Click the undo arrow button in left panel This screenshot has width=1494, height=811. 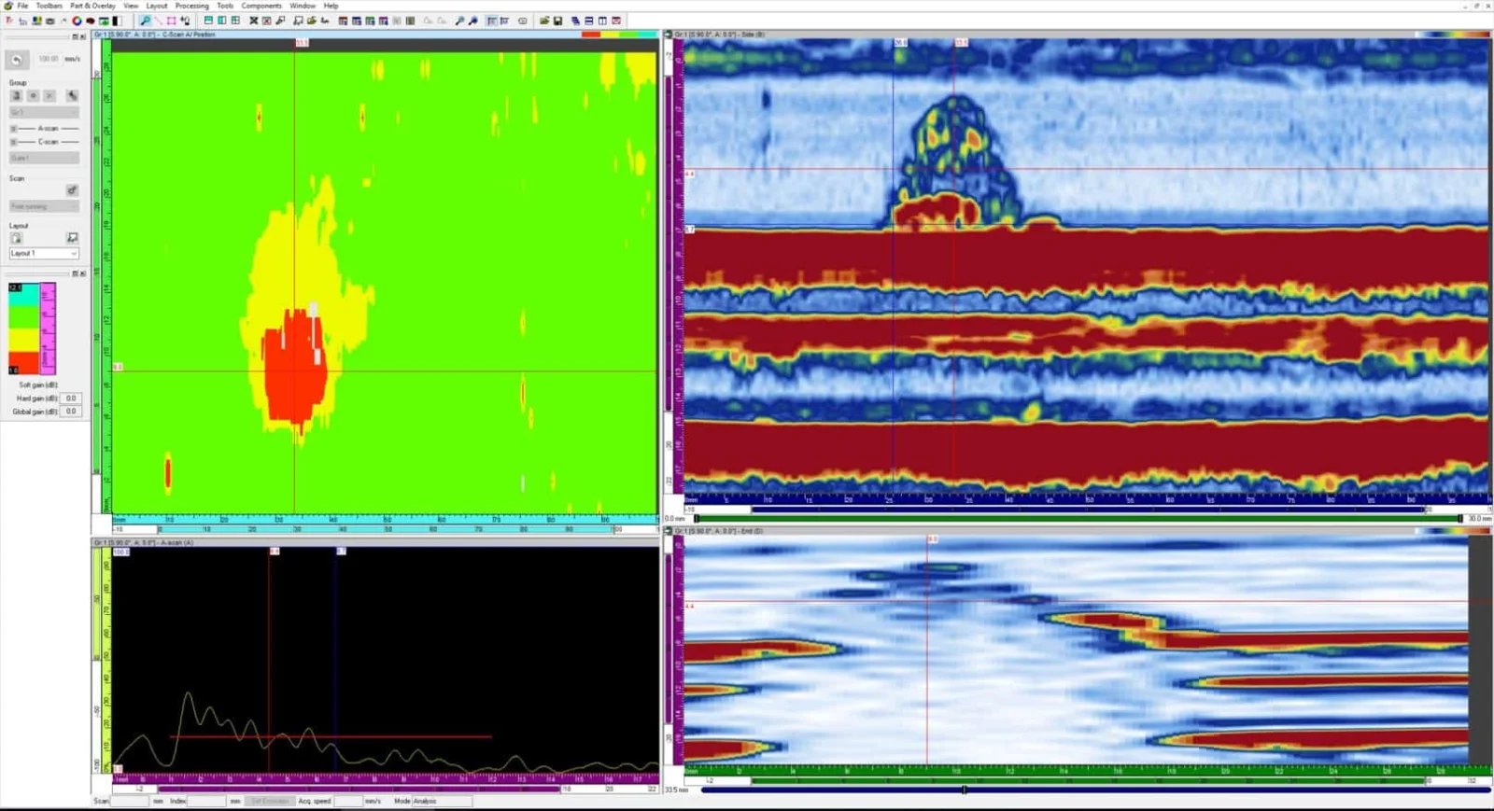(x=17, y=60)
